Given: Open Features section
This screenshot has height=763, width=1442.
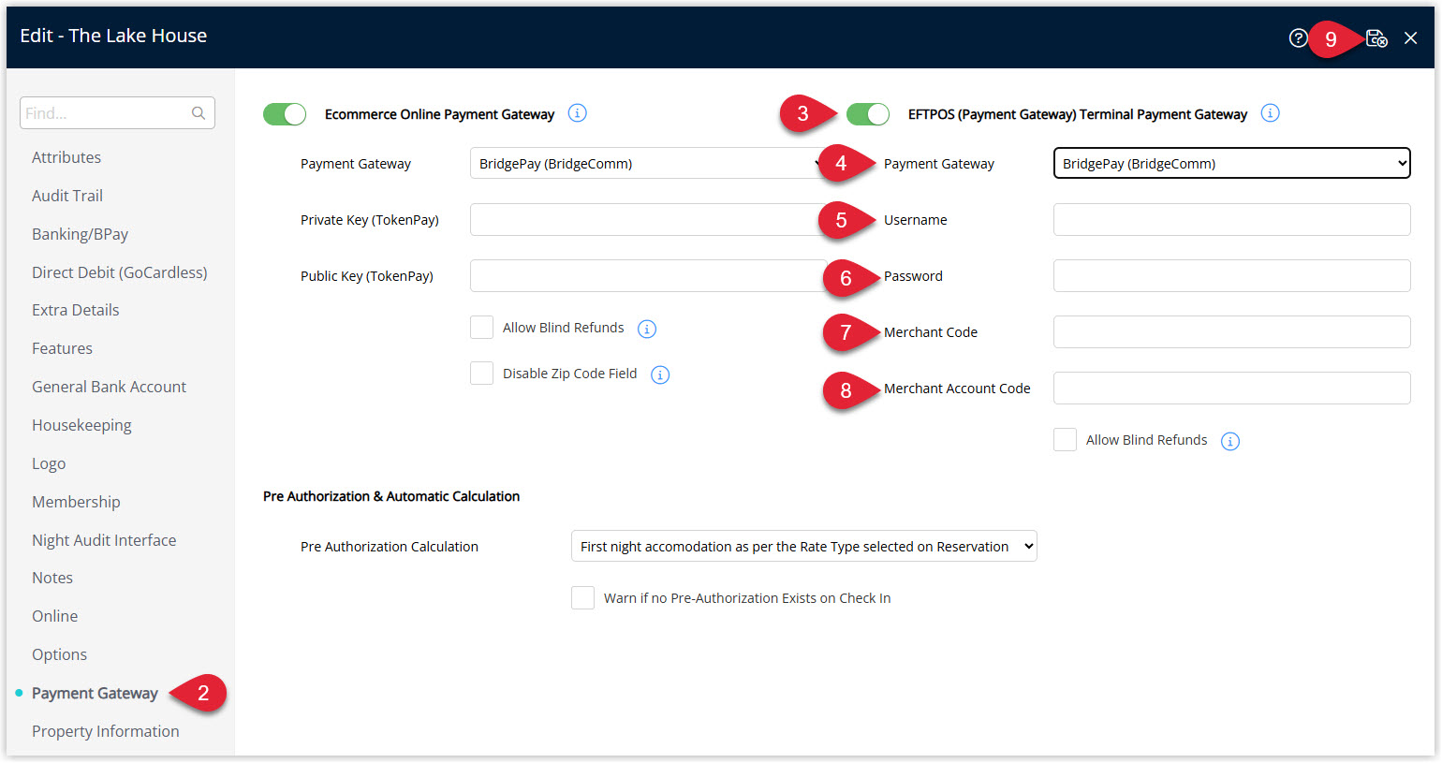Looking at the screenshot, I should point(62,348).
